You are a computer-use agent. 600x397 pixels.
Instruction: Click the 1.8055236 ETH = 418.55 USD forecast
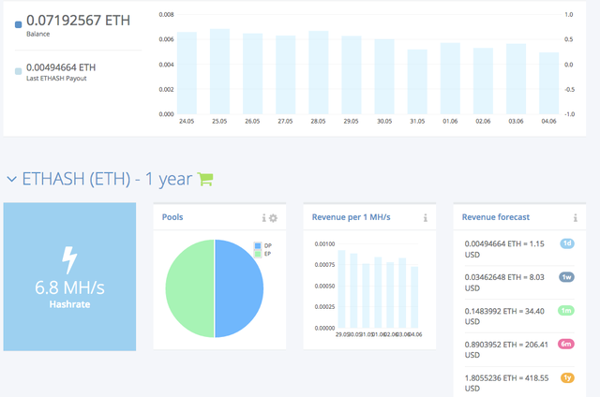(506, 383)
